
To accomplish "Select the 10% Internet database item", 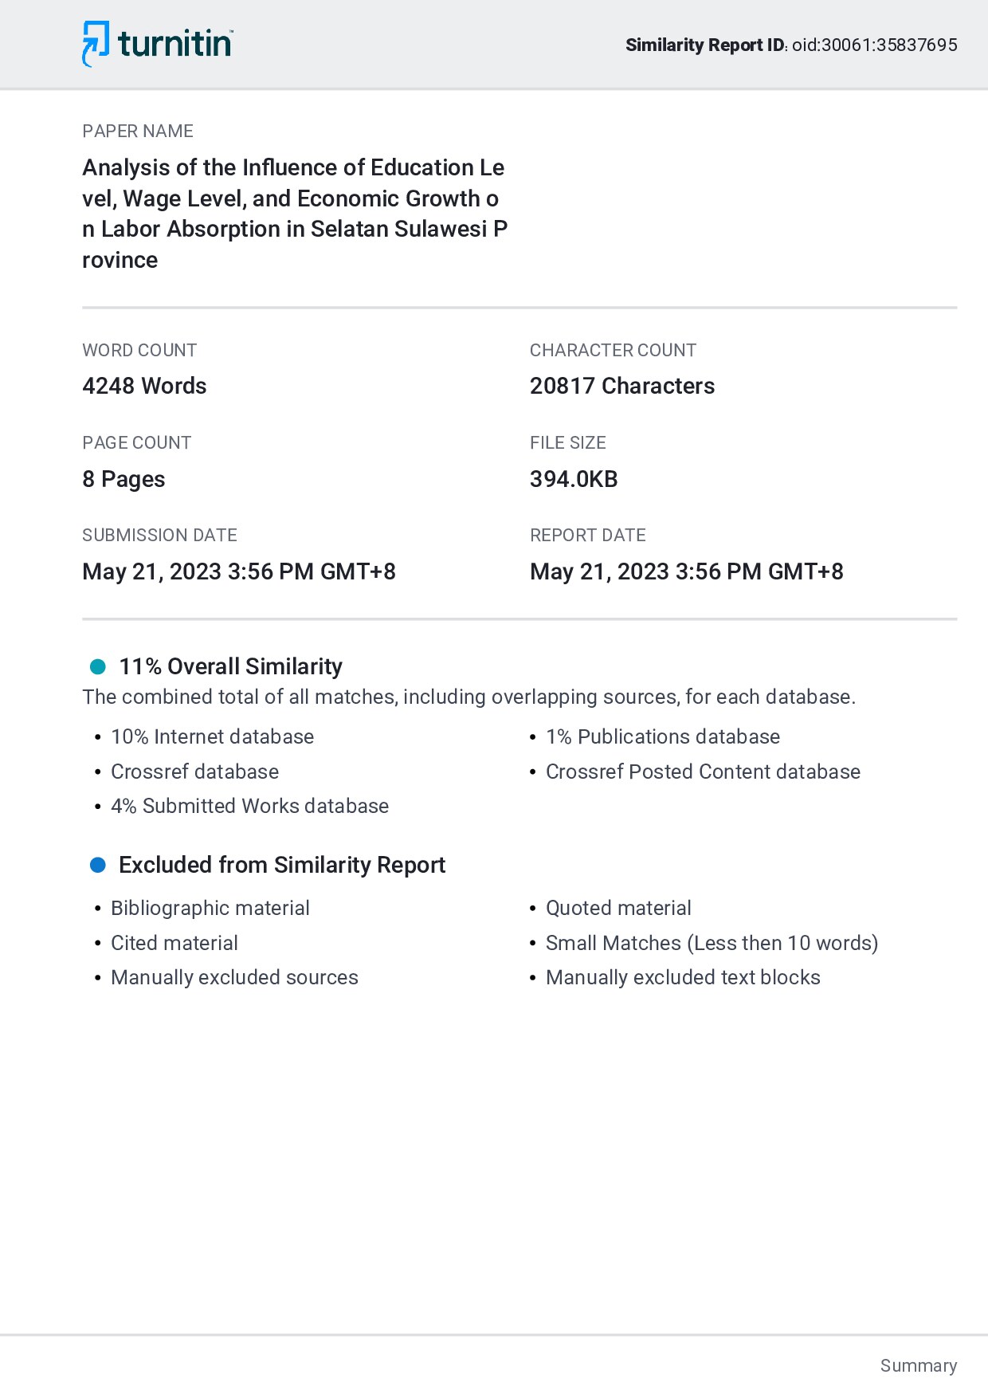I will coord(212,736).
